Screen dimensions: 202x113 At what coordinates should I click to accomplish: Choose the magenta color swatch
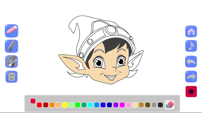122,105
